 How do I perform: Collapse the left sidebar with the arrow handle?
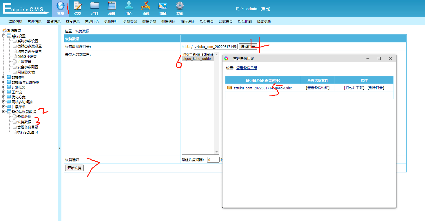pyautogui.click(x=59, y=148)
